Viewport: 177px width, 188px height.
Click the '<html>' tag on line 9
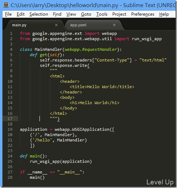[x=57, y=76]
